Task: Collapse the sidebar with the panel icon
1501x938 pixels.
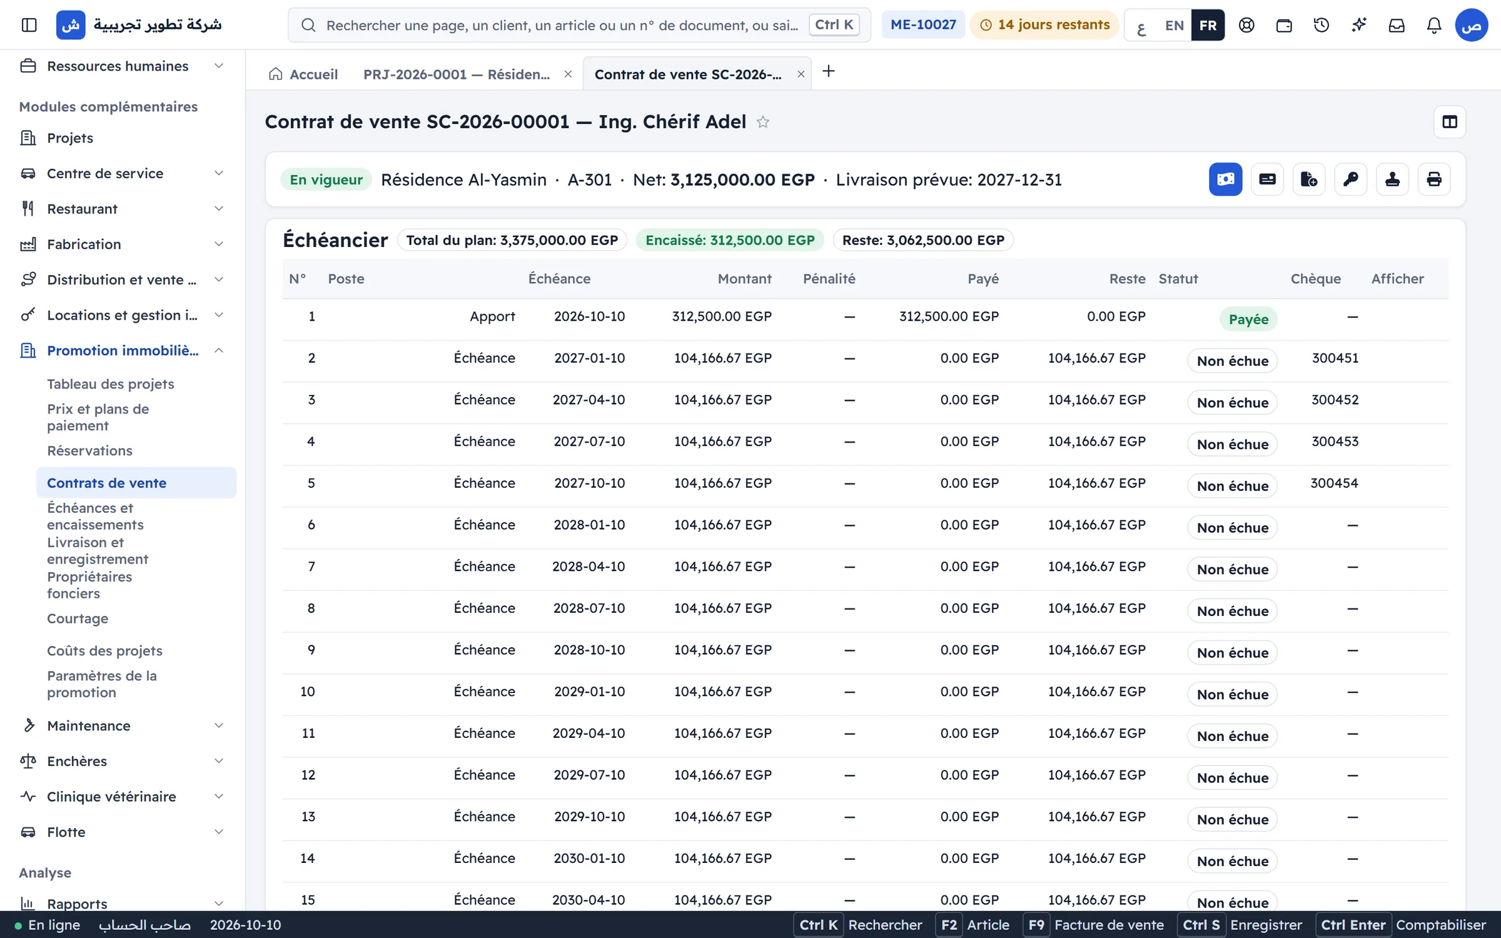Action: coord(29,25)
